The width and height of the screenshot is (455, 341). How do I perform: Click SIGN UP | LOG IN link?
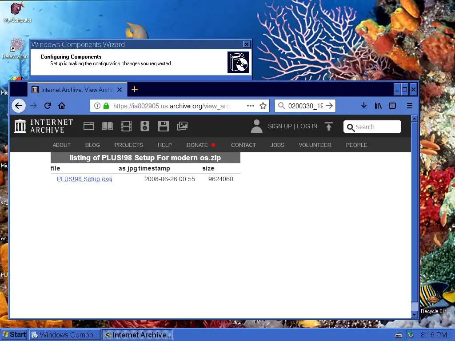click(292, 126)
